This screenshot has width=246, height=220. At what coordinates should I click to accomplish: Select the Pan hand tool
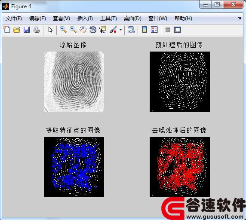[83, 30]
